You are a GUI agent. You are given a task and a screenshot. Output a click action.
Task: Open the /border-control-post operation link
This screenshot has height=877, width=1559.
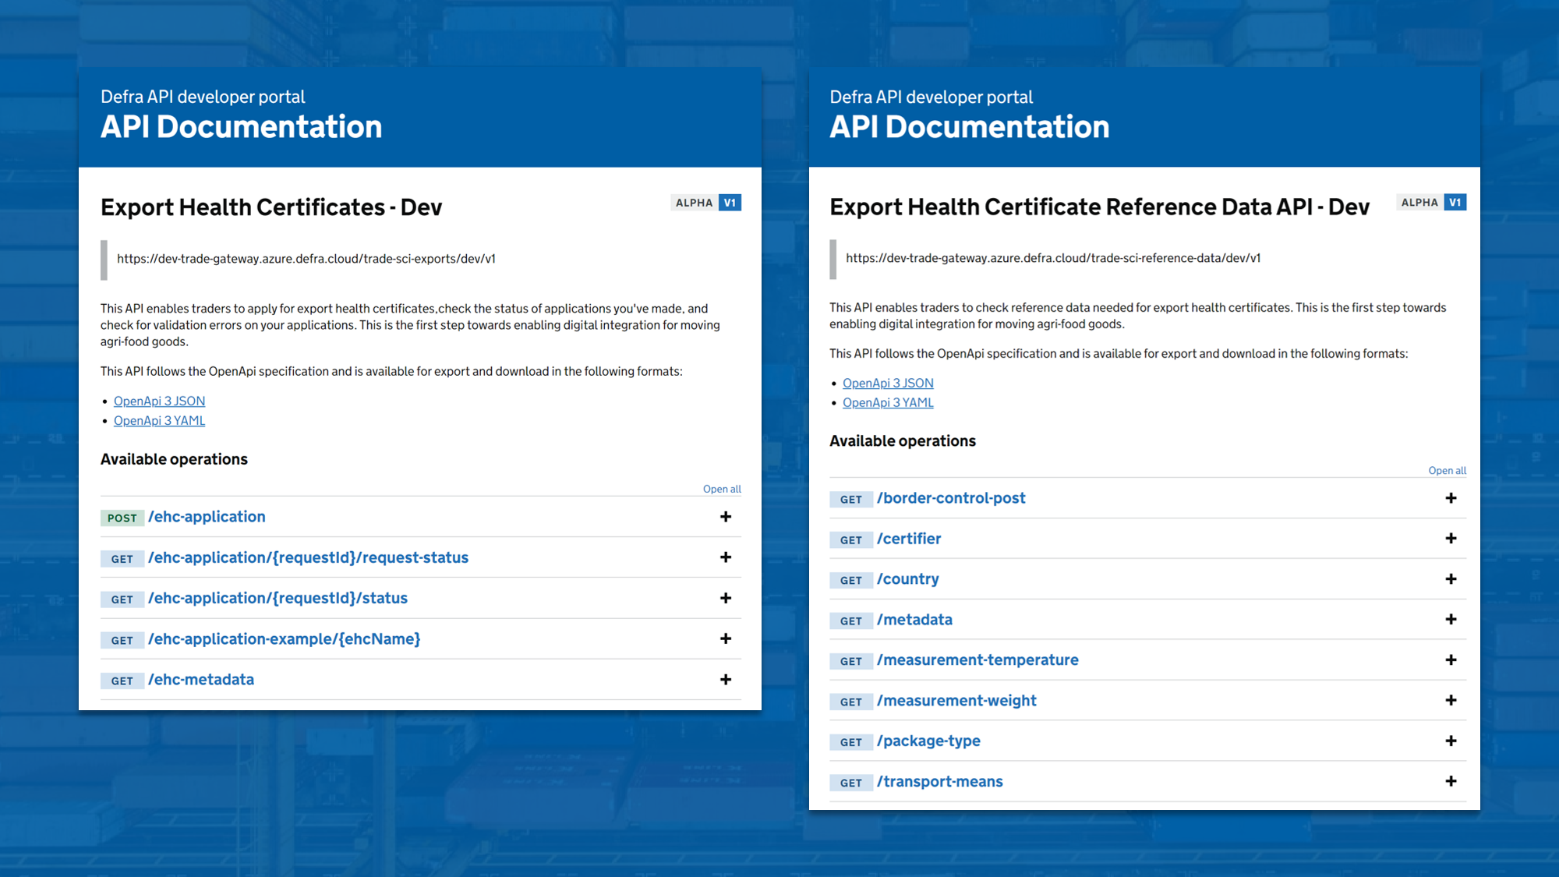[x=951, y=498]
